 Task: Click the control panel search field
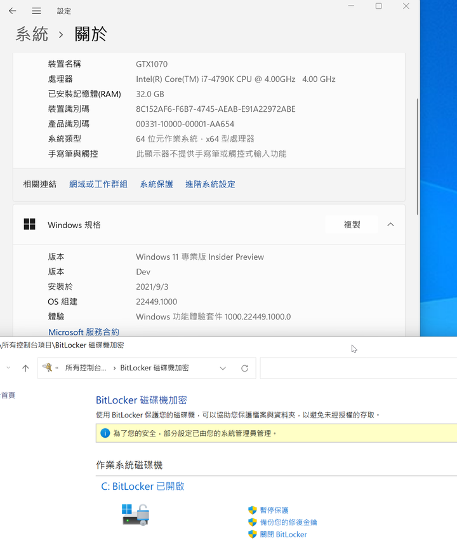pos(359,368)
